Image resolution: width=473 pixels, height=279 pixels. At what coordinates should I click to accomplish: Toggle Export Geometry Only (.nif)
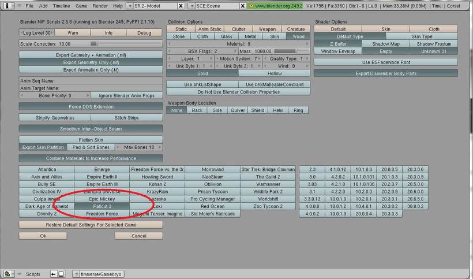(91, 62)
